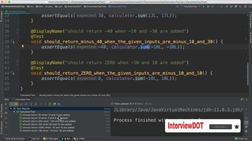Open the Run tool window button in the status bar
Image resolution: width=252 pixels, height=141 pixels.
(x=66, y=139)
